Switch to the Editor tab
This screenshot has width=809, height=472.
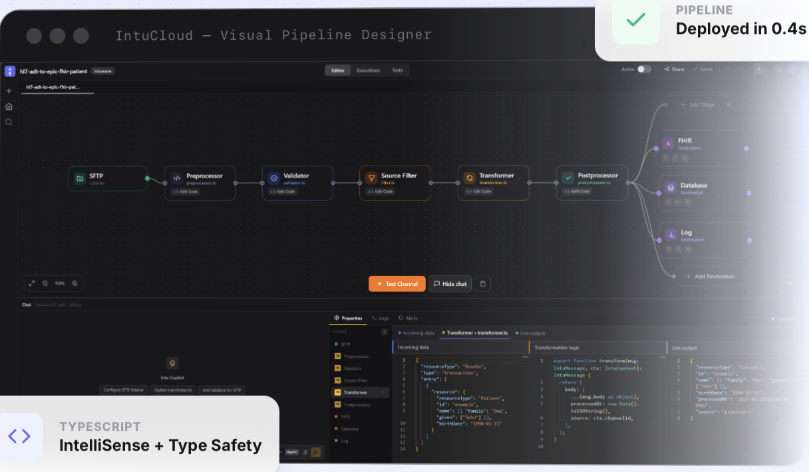tap(338, 70)
